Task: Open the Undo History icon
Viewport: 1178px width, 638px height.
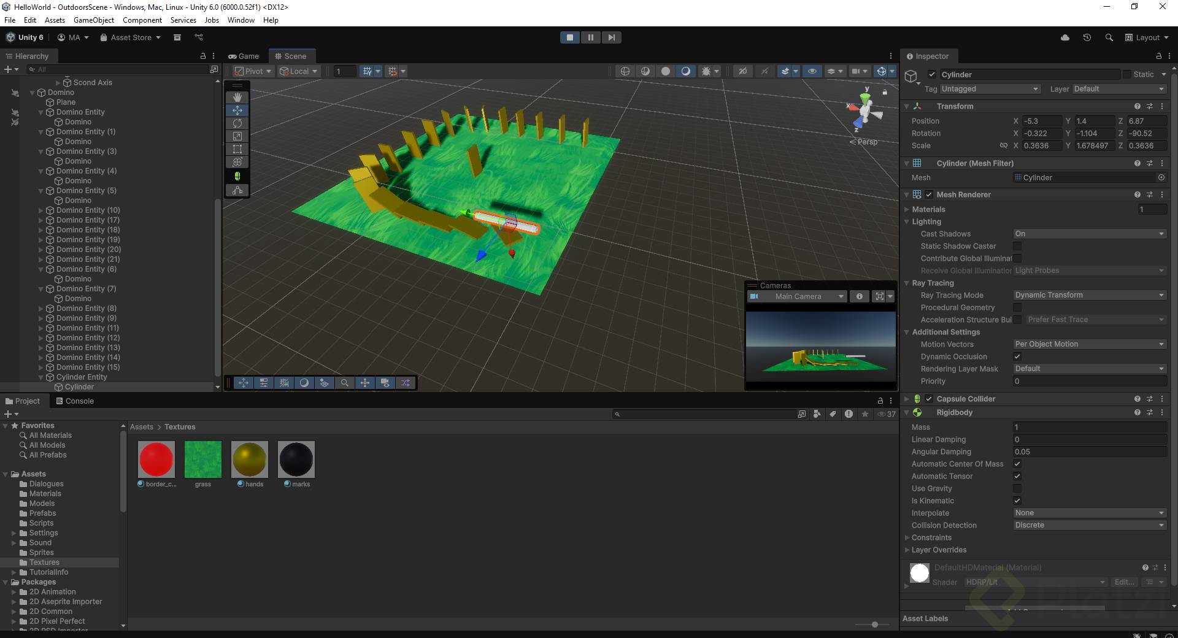Action: click(x=1087, y=37)
